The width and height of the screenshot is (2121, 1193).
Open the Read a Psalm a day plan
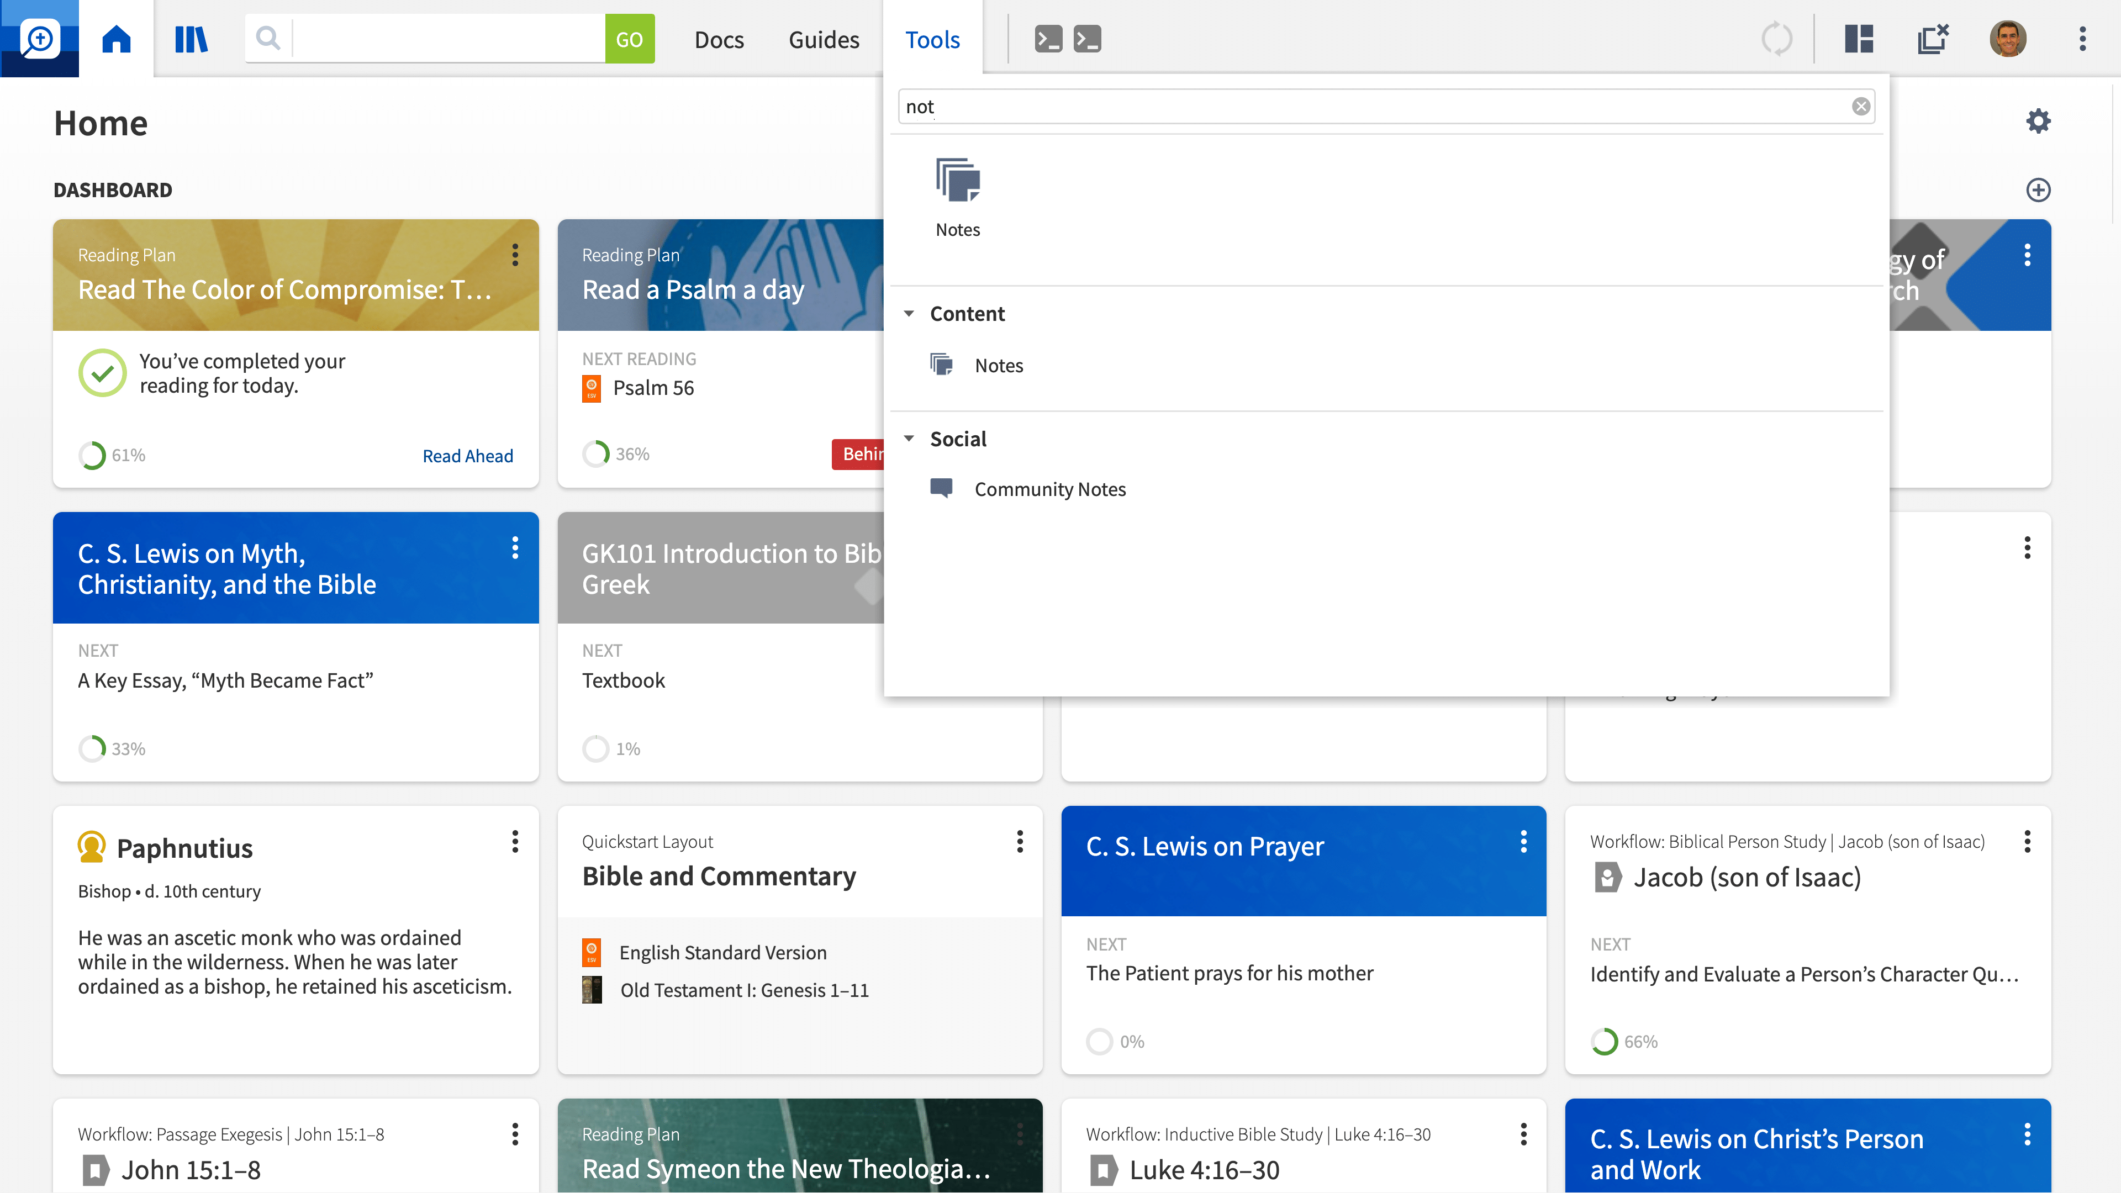693,290
